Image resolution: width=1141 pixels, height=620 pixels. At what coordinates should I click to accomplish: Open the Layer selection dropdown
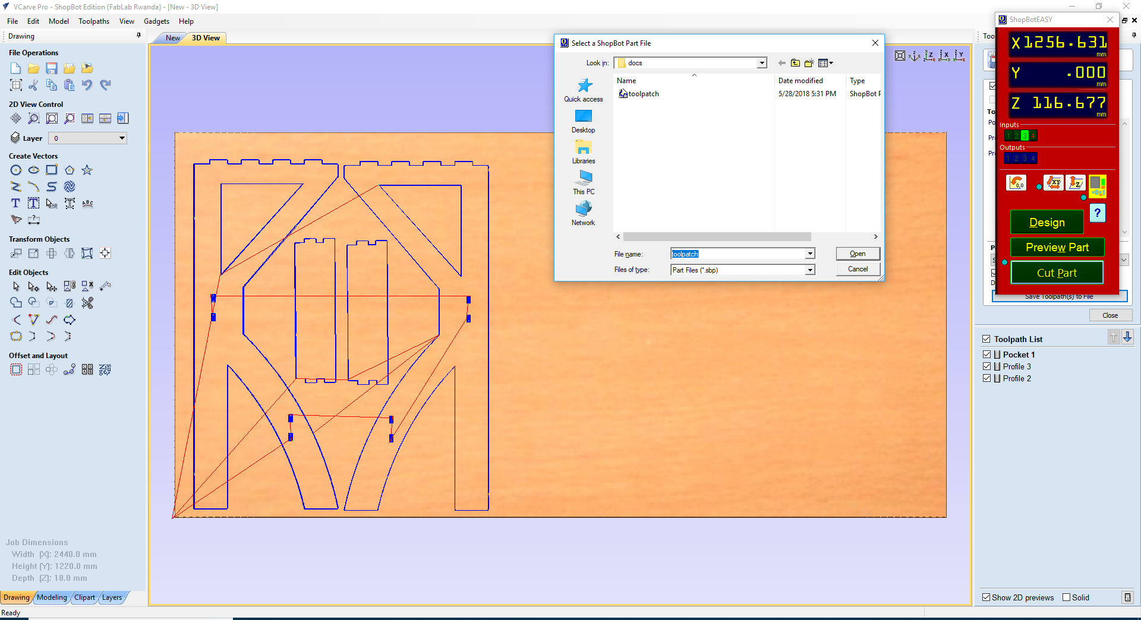click(121, 138)
